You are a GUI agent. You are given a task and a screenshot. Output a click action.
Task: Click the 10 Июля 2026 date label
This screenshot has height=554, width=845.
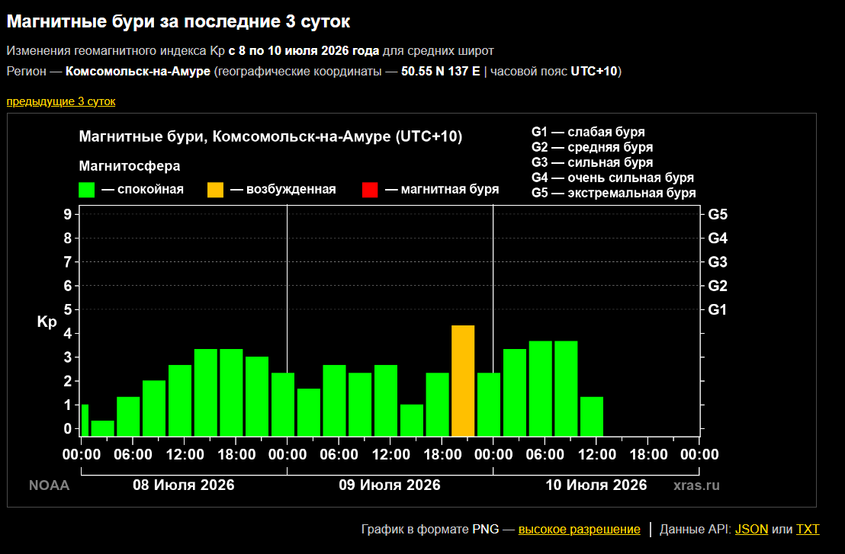point(596,485)
